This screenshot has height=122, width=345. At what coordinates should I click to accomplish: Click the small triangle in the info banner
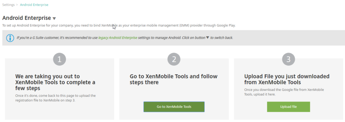(x=207, y=38)
